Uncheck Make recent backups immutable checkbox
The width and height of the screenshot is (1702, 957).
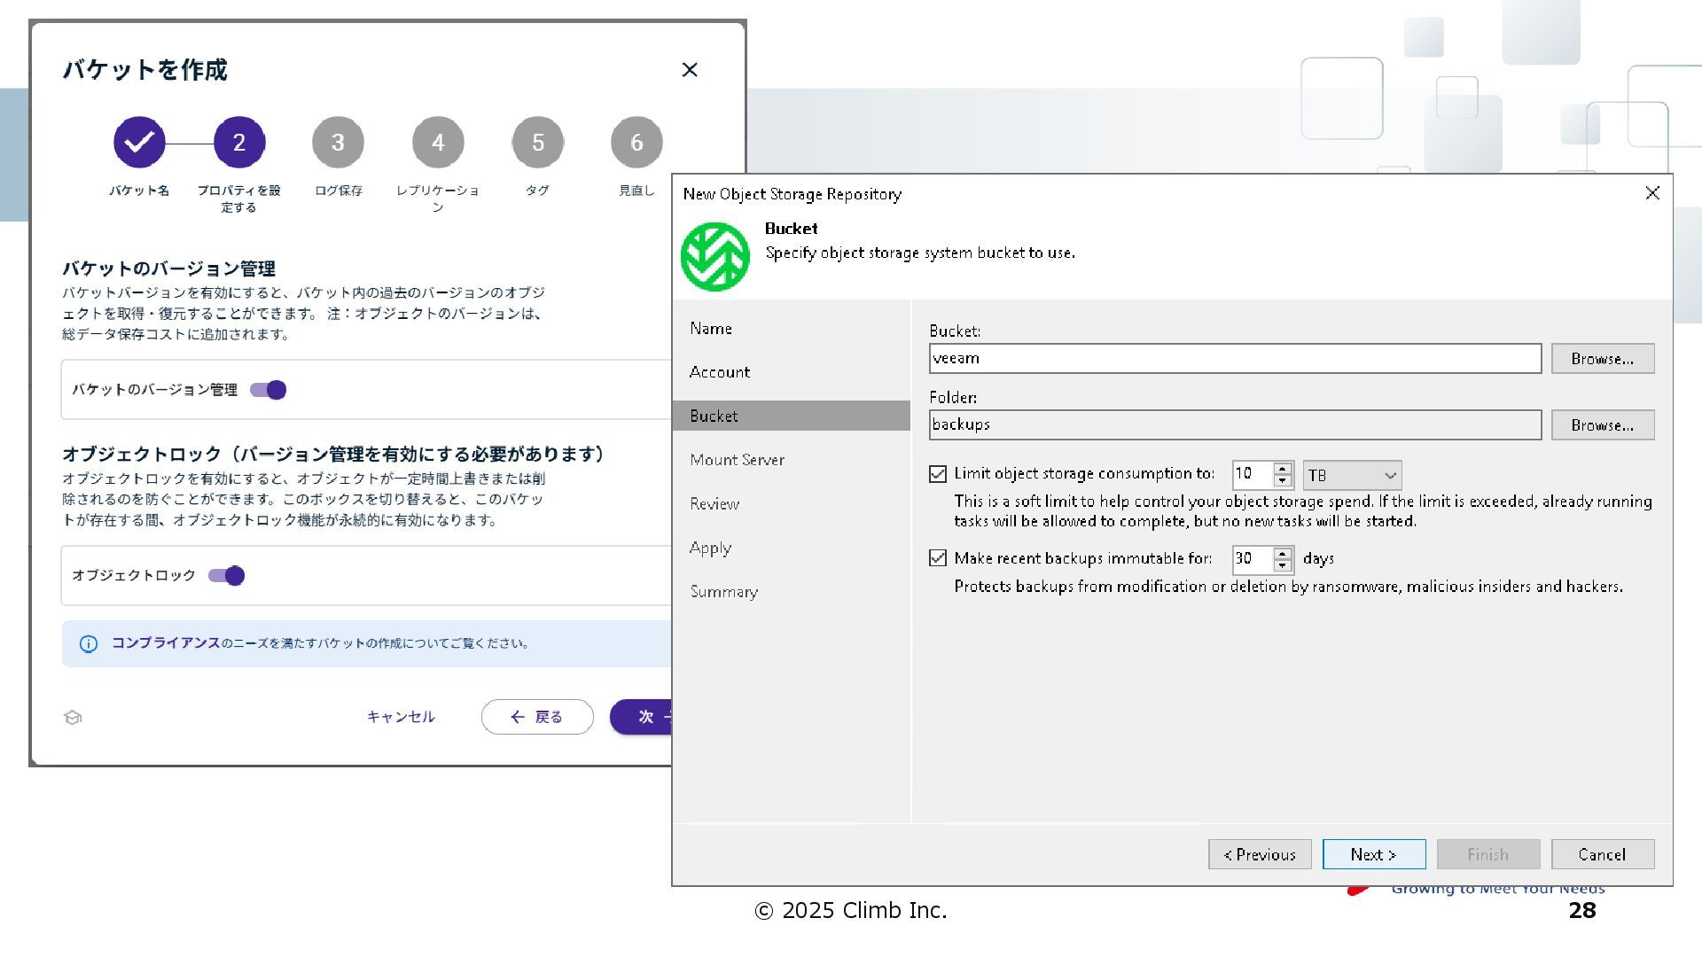[x=938, y=558]
